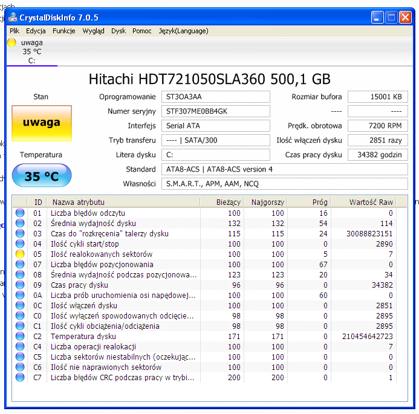Open the Plik menu
Viewport: 419px width, 414px height.
[x=15, y=31]
